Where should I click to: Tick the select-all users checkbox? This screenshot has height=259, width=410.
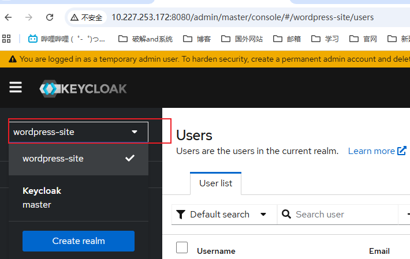pos(182,247)
